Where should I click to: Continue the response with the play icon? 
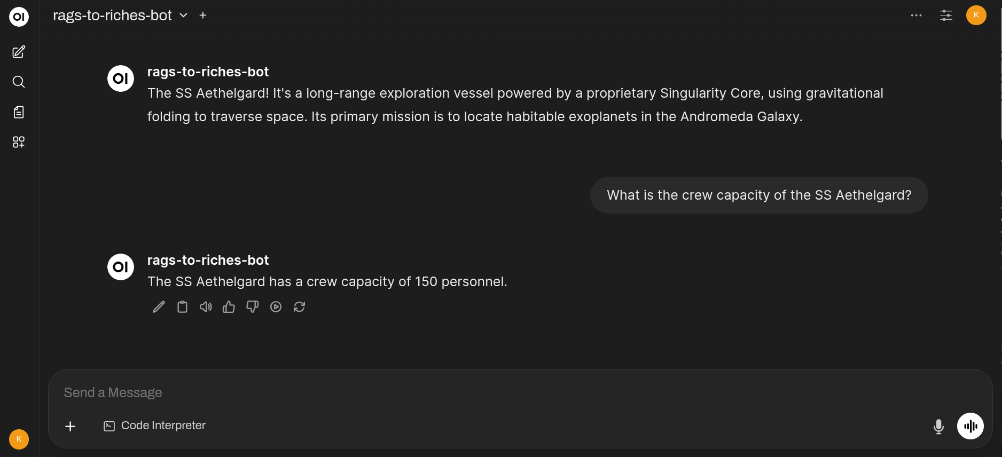(x=276, y=307)
